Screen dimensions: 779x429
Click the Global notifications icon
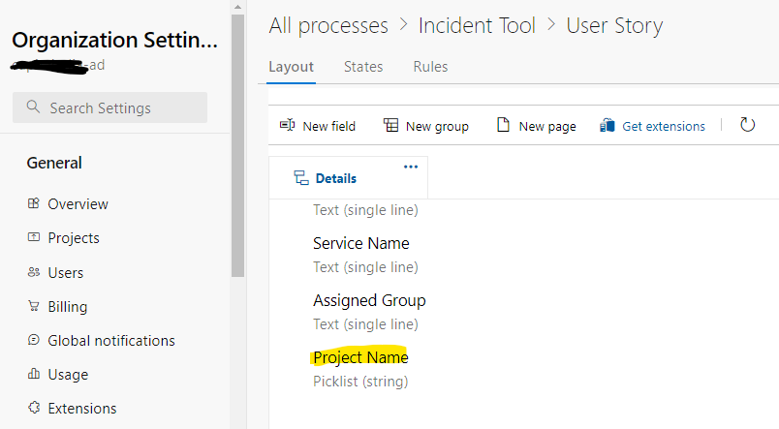tap(34, 341)
